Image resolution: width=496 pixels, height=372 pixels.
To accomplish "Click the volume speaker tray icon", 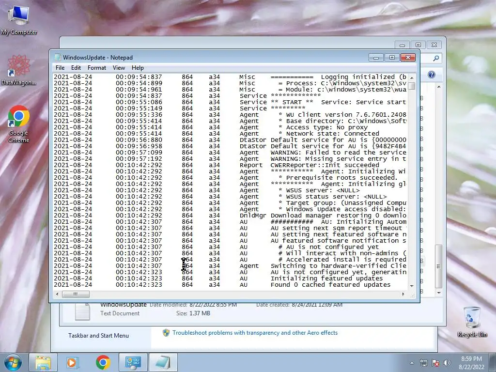I will coord(447,363).
